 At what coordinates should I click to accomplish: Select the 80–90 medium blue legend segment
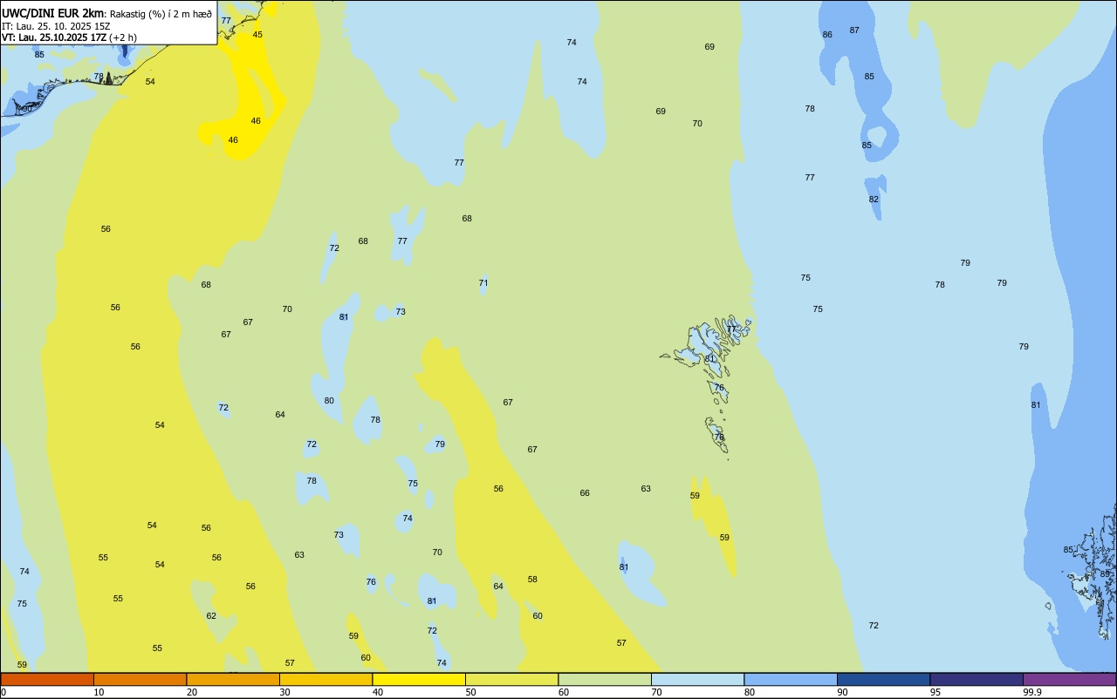791,679
